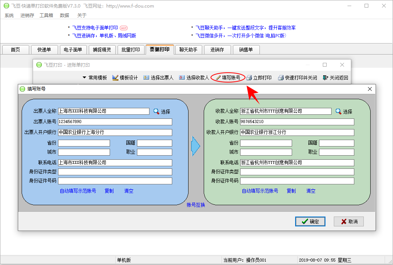Image resolution: width=393 pixels, height=265 pixels.
Task: Click the 出票人 联系电话 input field
Action: point(115,163)
